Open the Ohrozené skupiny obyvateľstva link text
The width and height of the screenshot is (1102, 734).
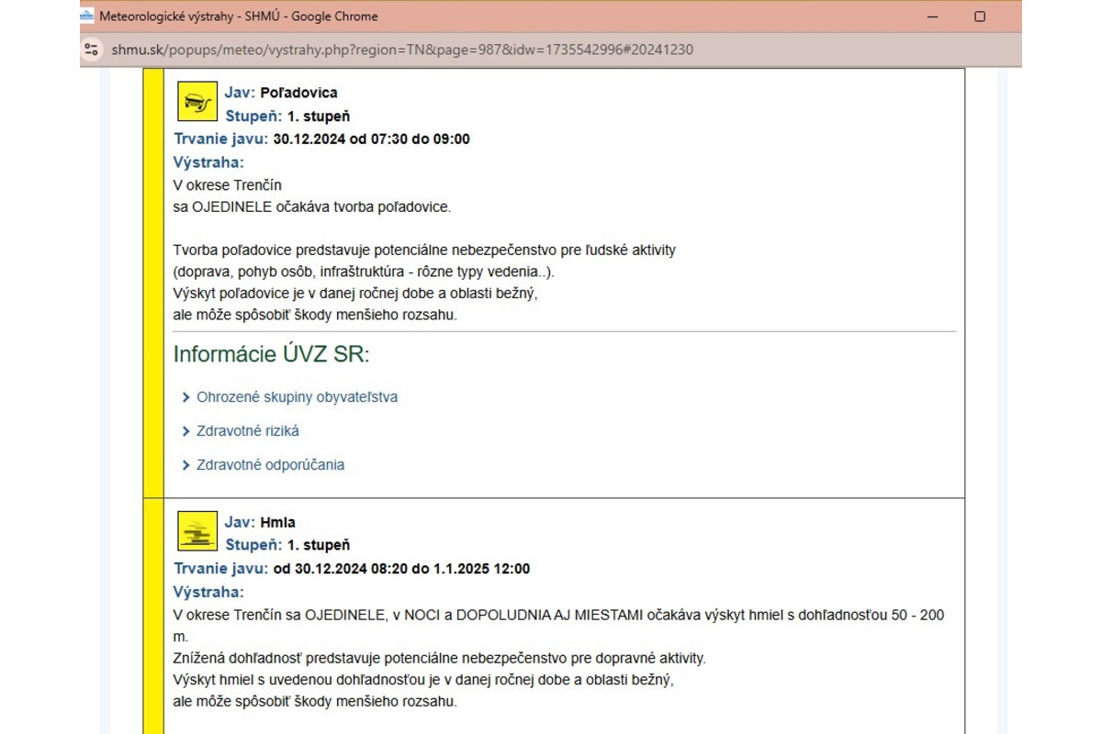click(x=297, y=397)
